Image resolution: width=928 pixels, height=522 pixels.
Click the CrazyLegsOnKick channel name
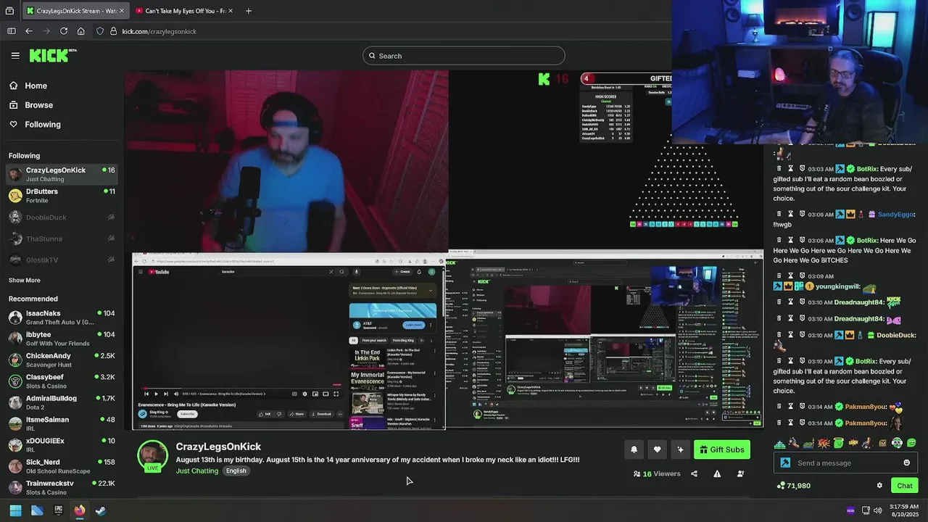point(218,447)
